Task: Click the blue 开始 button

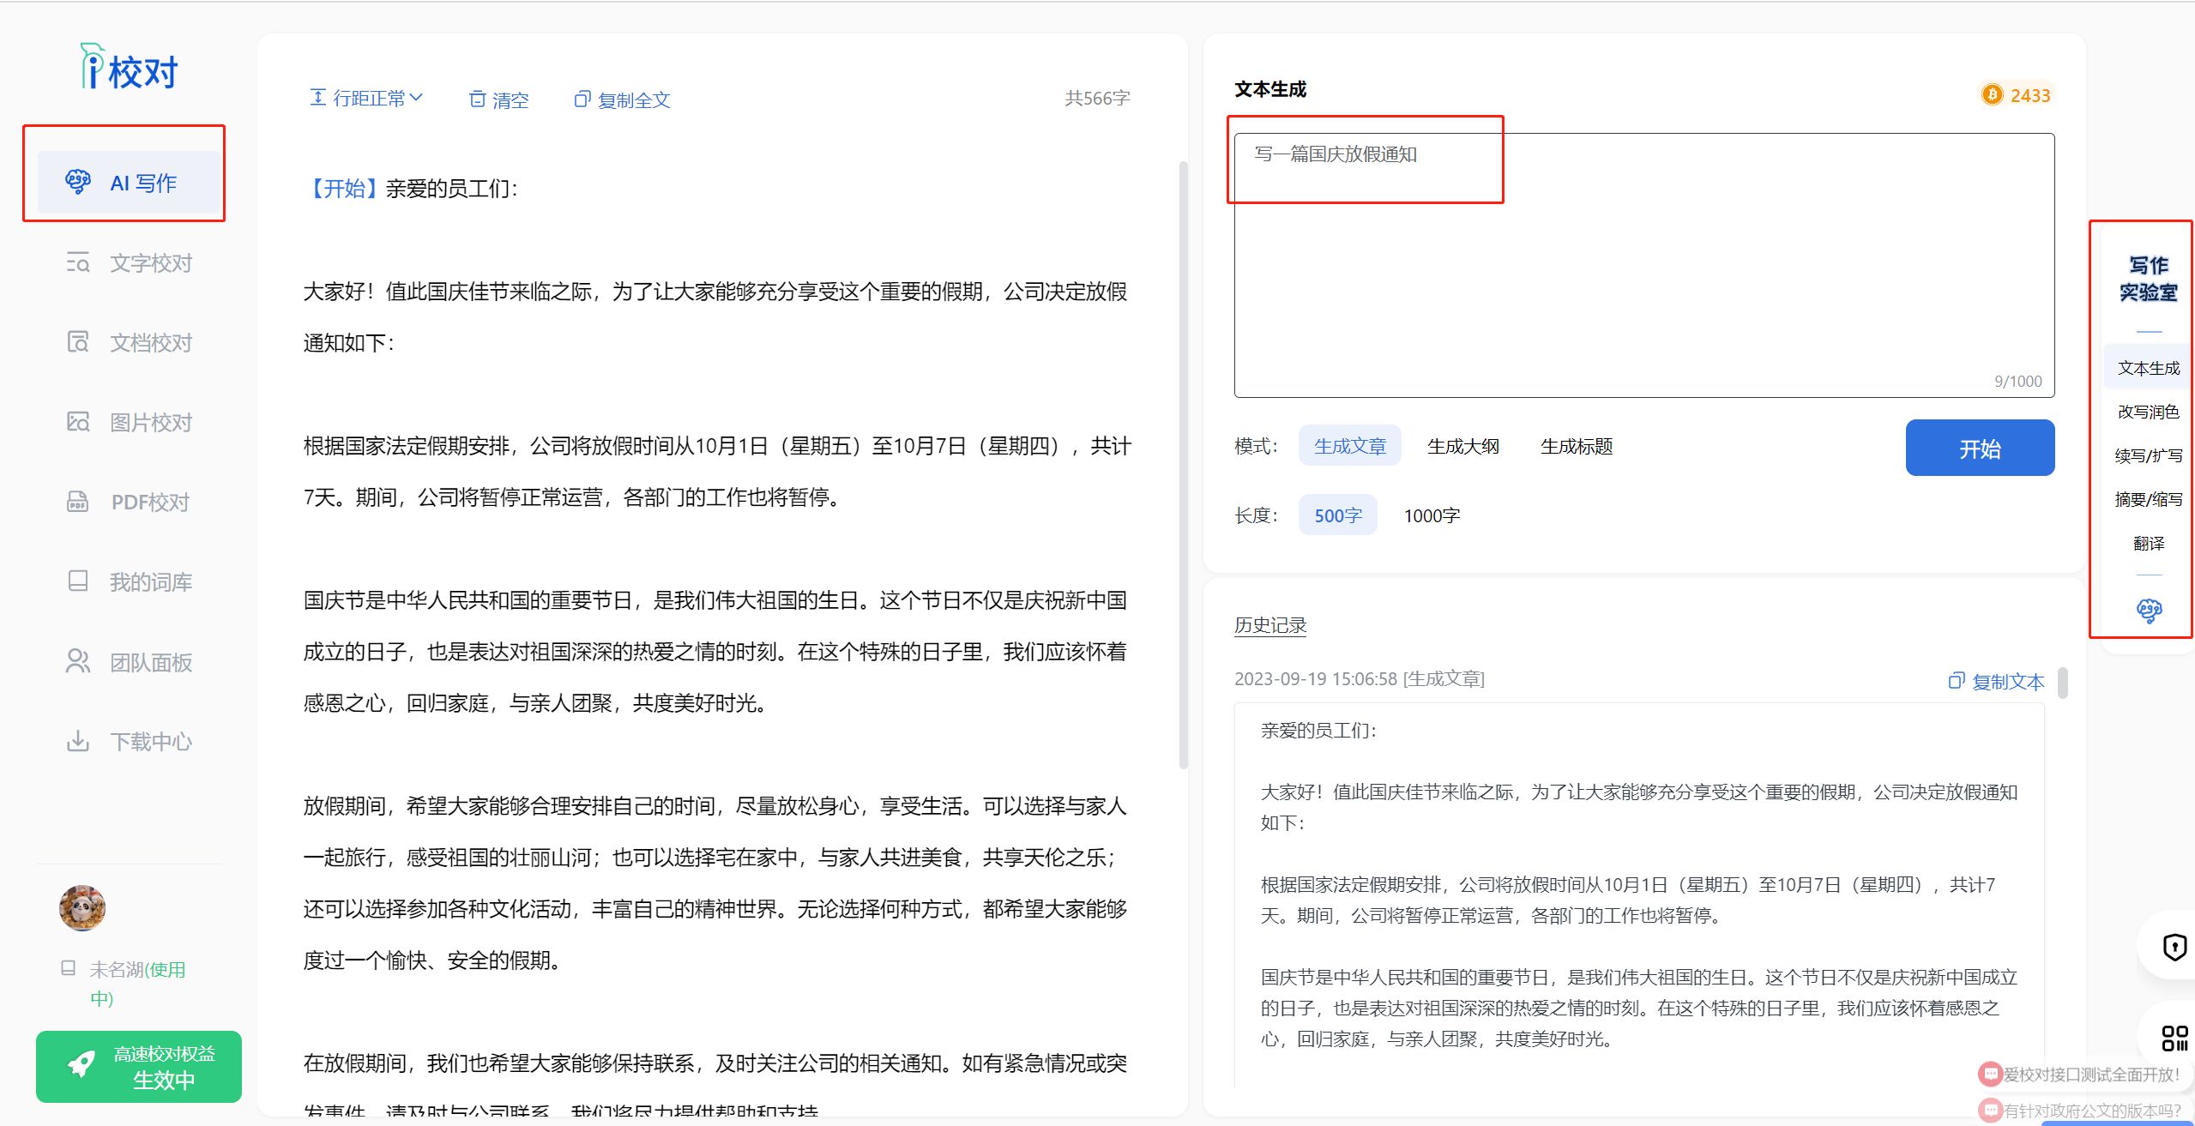Action: coord(1980,448)
